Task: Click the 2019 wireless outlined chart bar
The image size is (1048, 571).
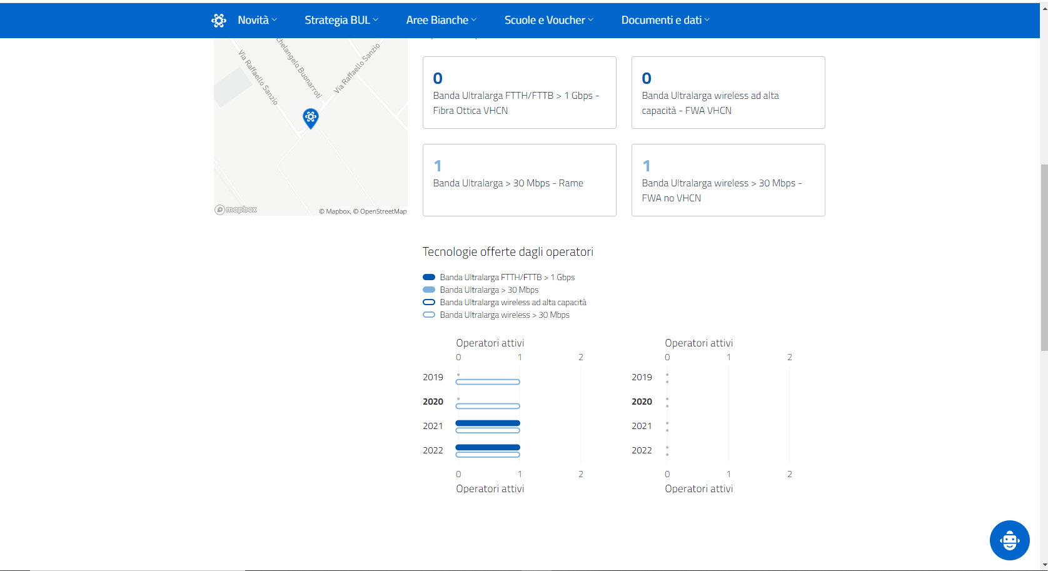Action: point(488,382)
